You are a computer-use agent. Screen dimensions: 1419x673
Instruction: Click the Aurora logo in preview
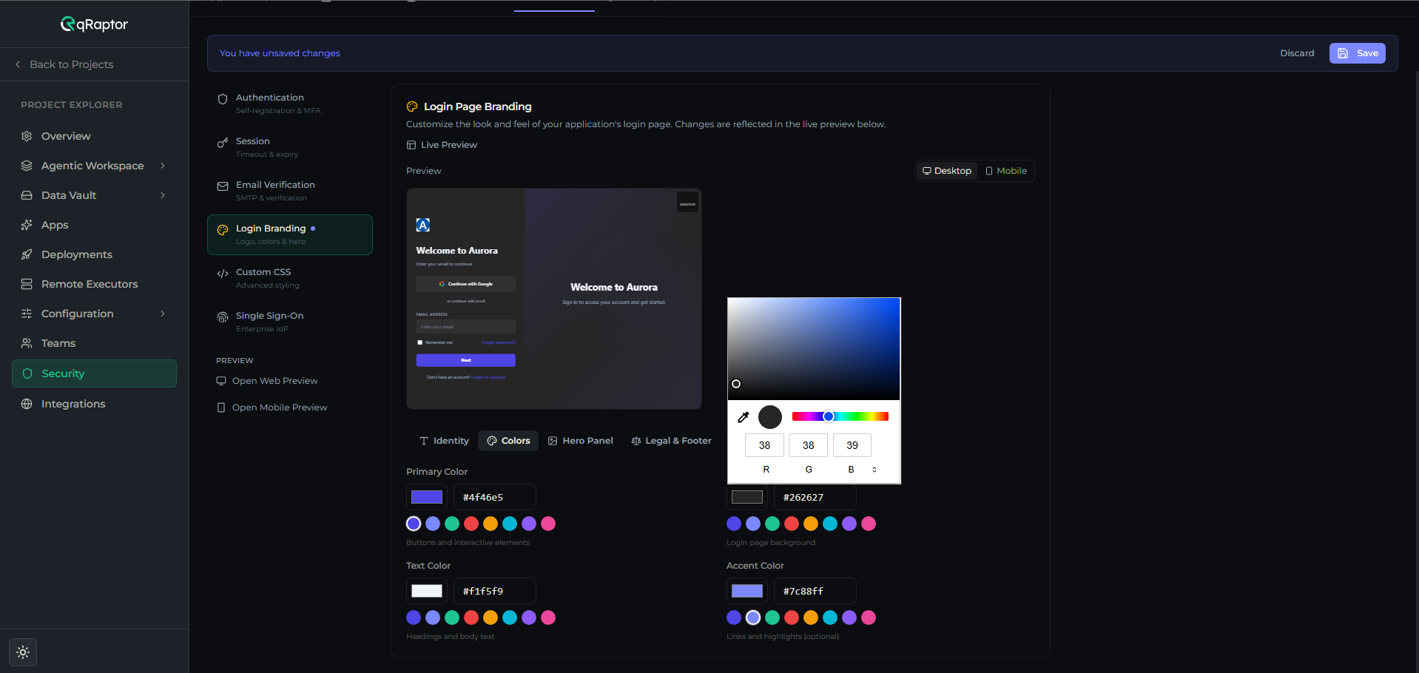click(x=423, y=225)
